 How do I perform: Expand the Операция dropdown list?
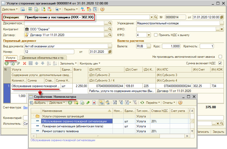151,17
